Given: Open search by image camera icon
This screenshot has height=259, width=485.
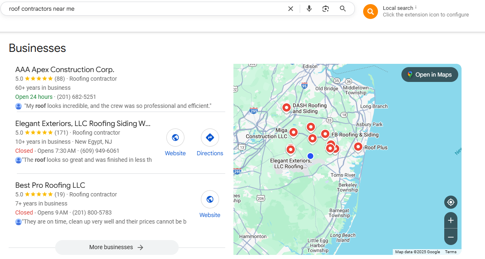Looking at the screenshot, I should 325,9.
